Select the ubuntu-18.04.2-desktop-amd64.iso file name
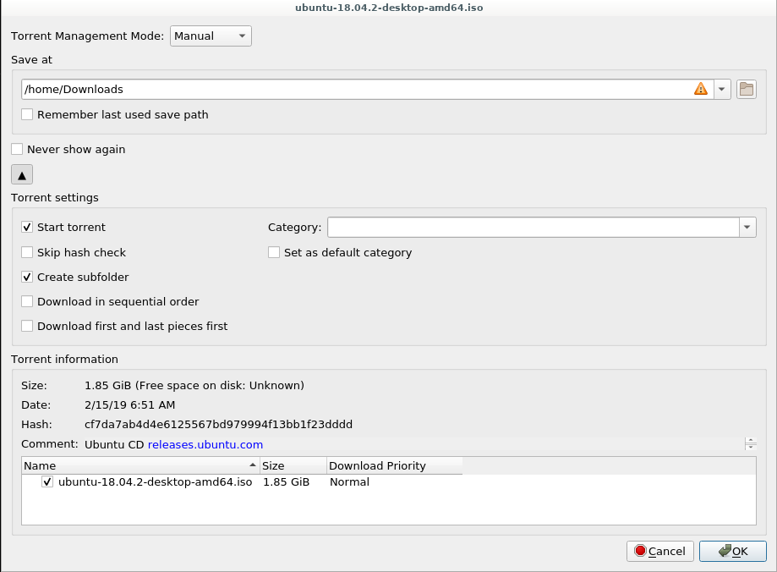 pos(155,482)
